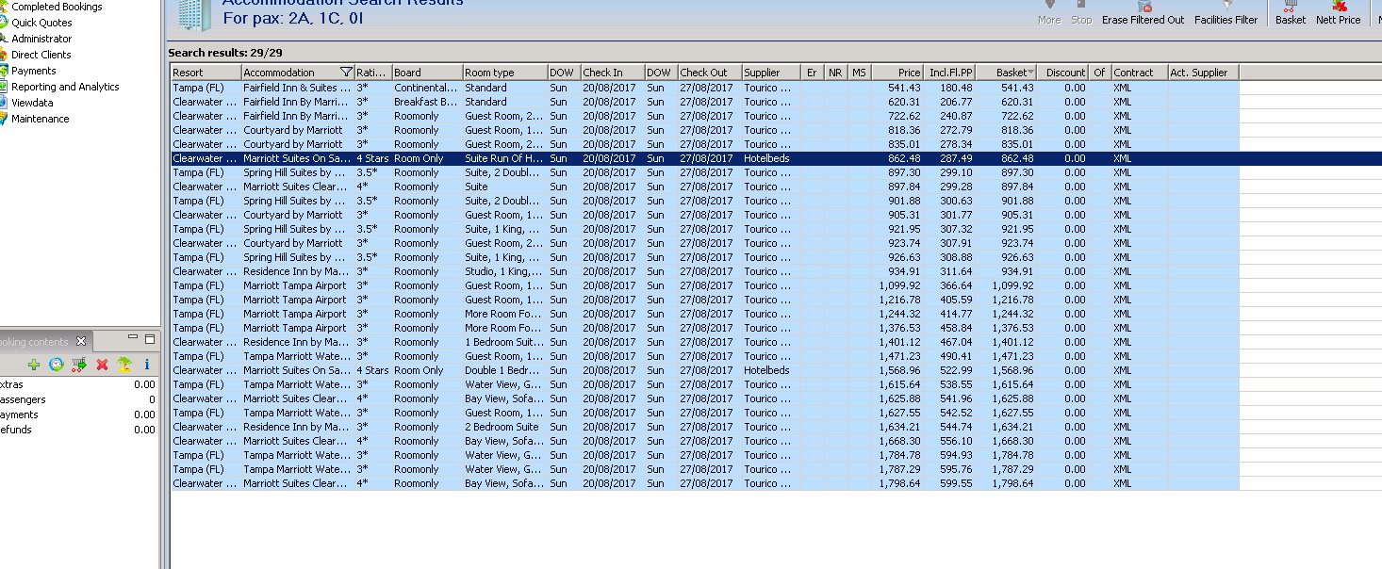Viewport: 1382px width, 569px height.
Task: Sort by the Room type column header
Action: pyautogui.click(x=505, y=73)
